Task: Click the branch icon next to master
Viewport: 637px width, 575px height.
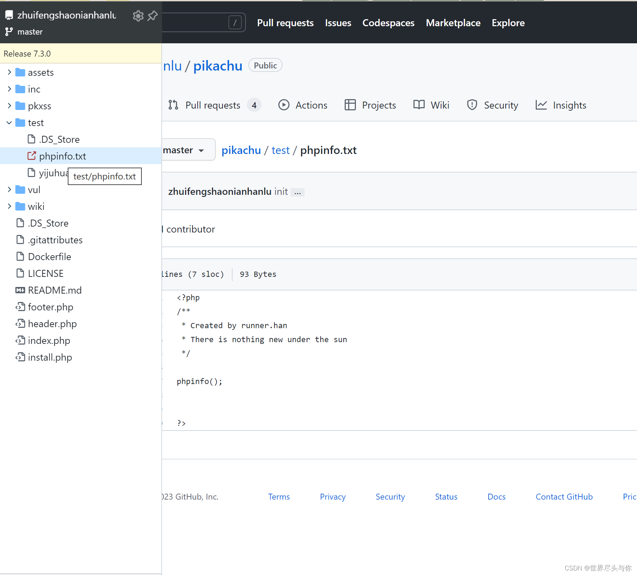Action: (9, 32)
